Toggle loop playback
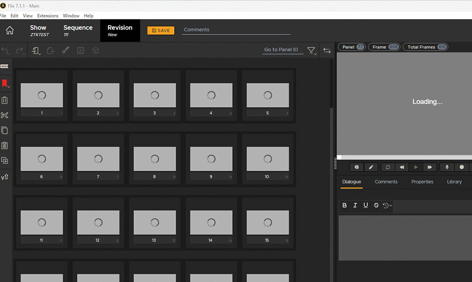Screen dimensions: 472x282 388,167
